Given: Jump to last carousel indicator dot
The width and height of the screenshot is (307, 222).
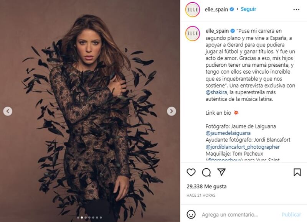Looking at the screenshot, I should 101,217.
